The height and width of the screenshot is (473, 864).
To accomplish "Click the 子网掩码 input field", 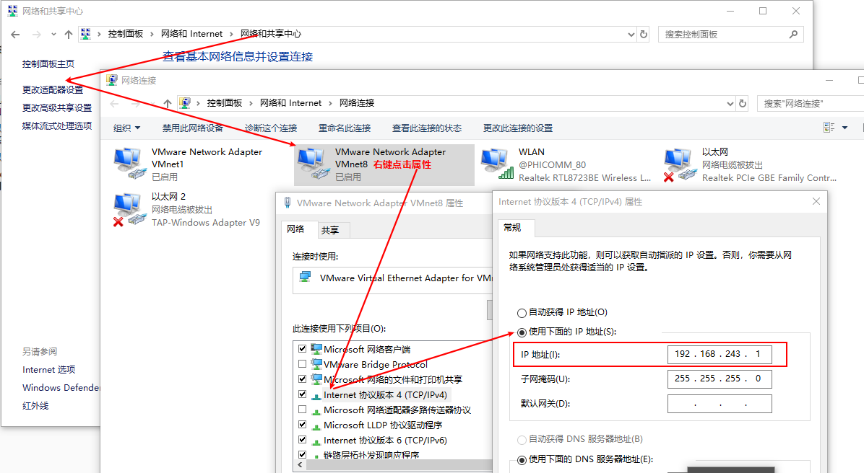I will 720,379.
